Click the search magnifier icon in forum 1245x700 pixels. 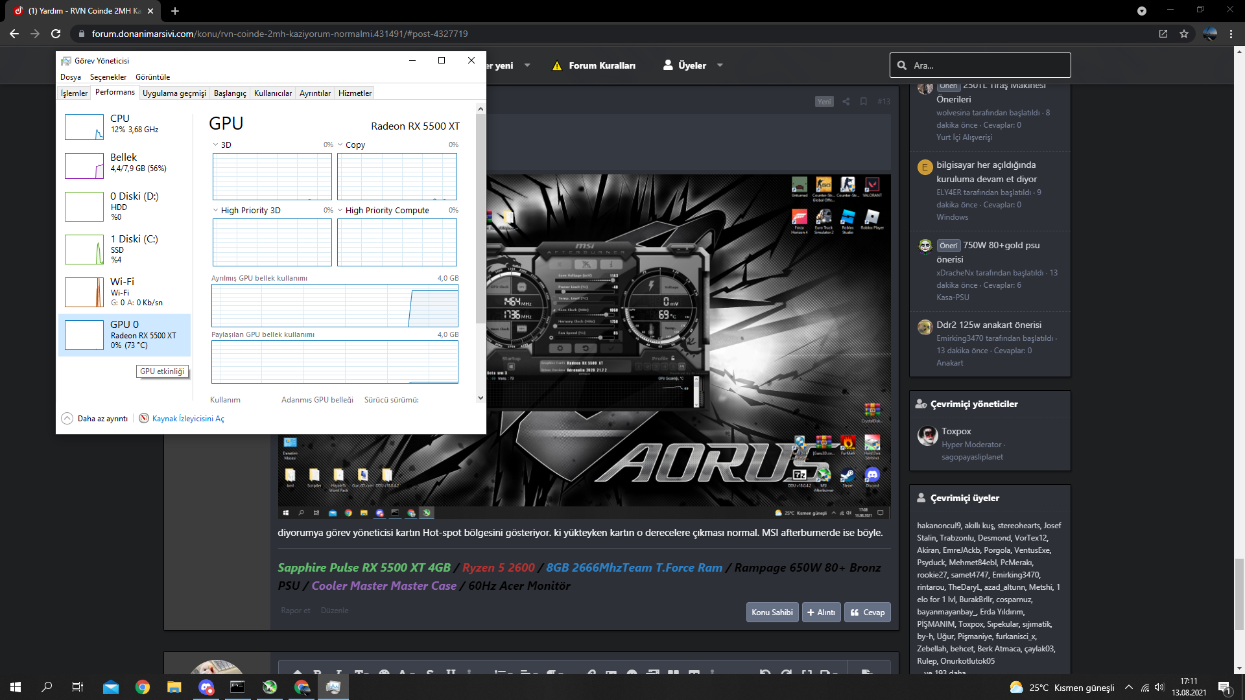tap(902, 65)
